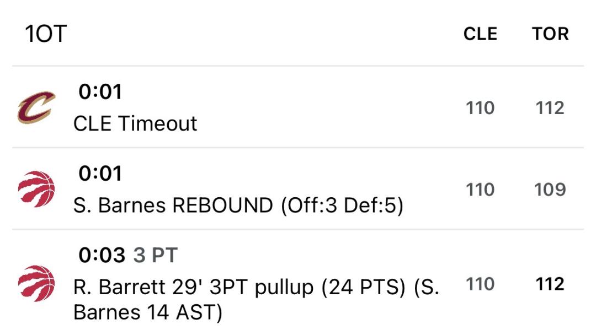Image resolution: width=596 pixels, height=335 pixels.
Task: Tap the Raptors logo beside S. Barnes rebound
Action: (x=36, y=189)
